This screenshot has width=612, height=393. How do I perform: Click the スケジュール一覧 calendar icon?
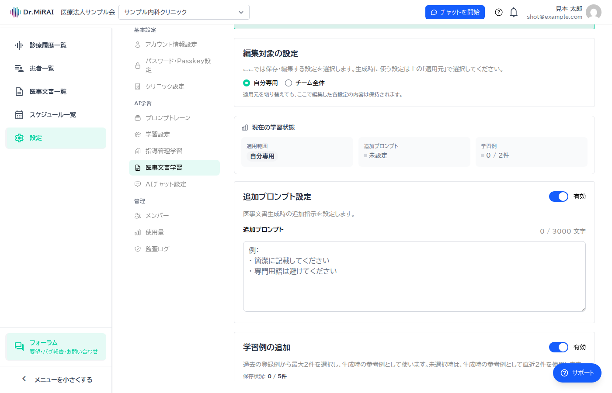(x=19, y=115)
